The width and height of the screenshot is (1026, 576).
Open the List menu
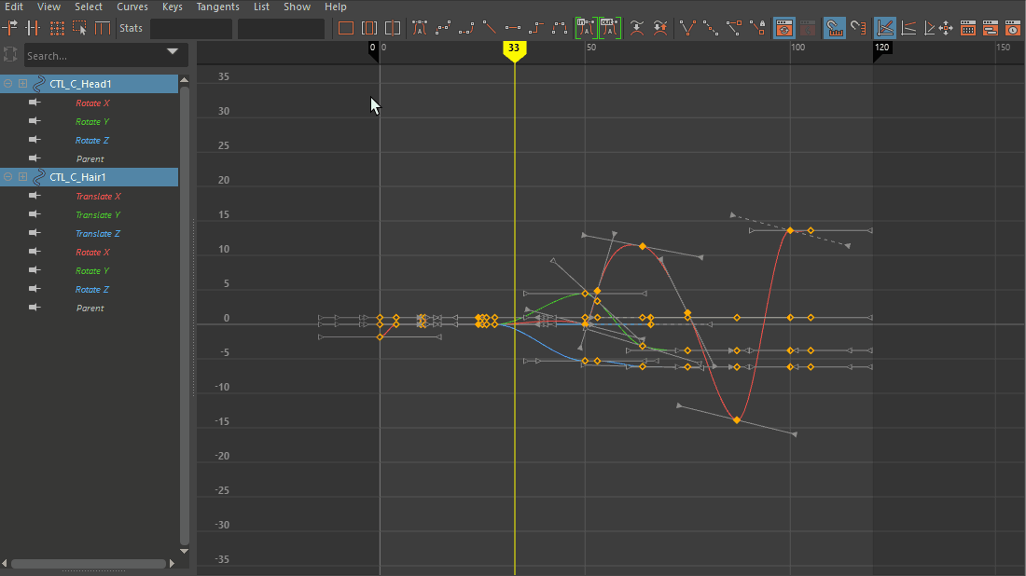coord(261,7)
